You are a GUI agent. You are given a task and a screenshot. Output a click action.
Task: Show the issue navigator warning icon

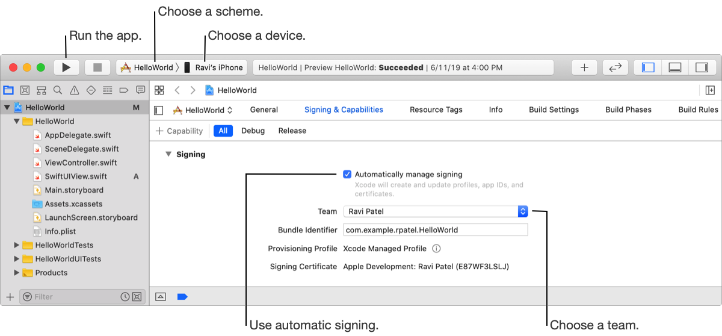pyautogui.click(x=75, y=90)
